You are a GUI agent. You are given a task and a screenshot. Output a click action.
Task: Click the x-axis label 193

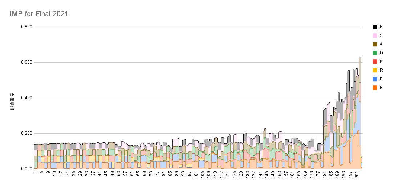[344, 175]
